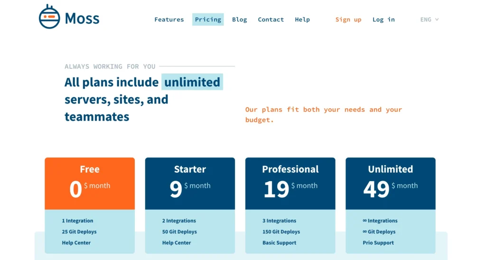Click the Moss brand name text
Image resolution: width=486 pixels, height=260 pixels.
(x=82, y=19)
